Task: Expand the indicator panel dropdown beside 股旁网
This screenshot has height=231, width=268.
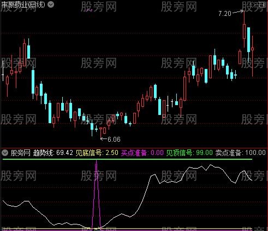Action: pyautogui.click(x=5, y=153)
